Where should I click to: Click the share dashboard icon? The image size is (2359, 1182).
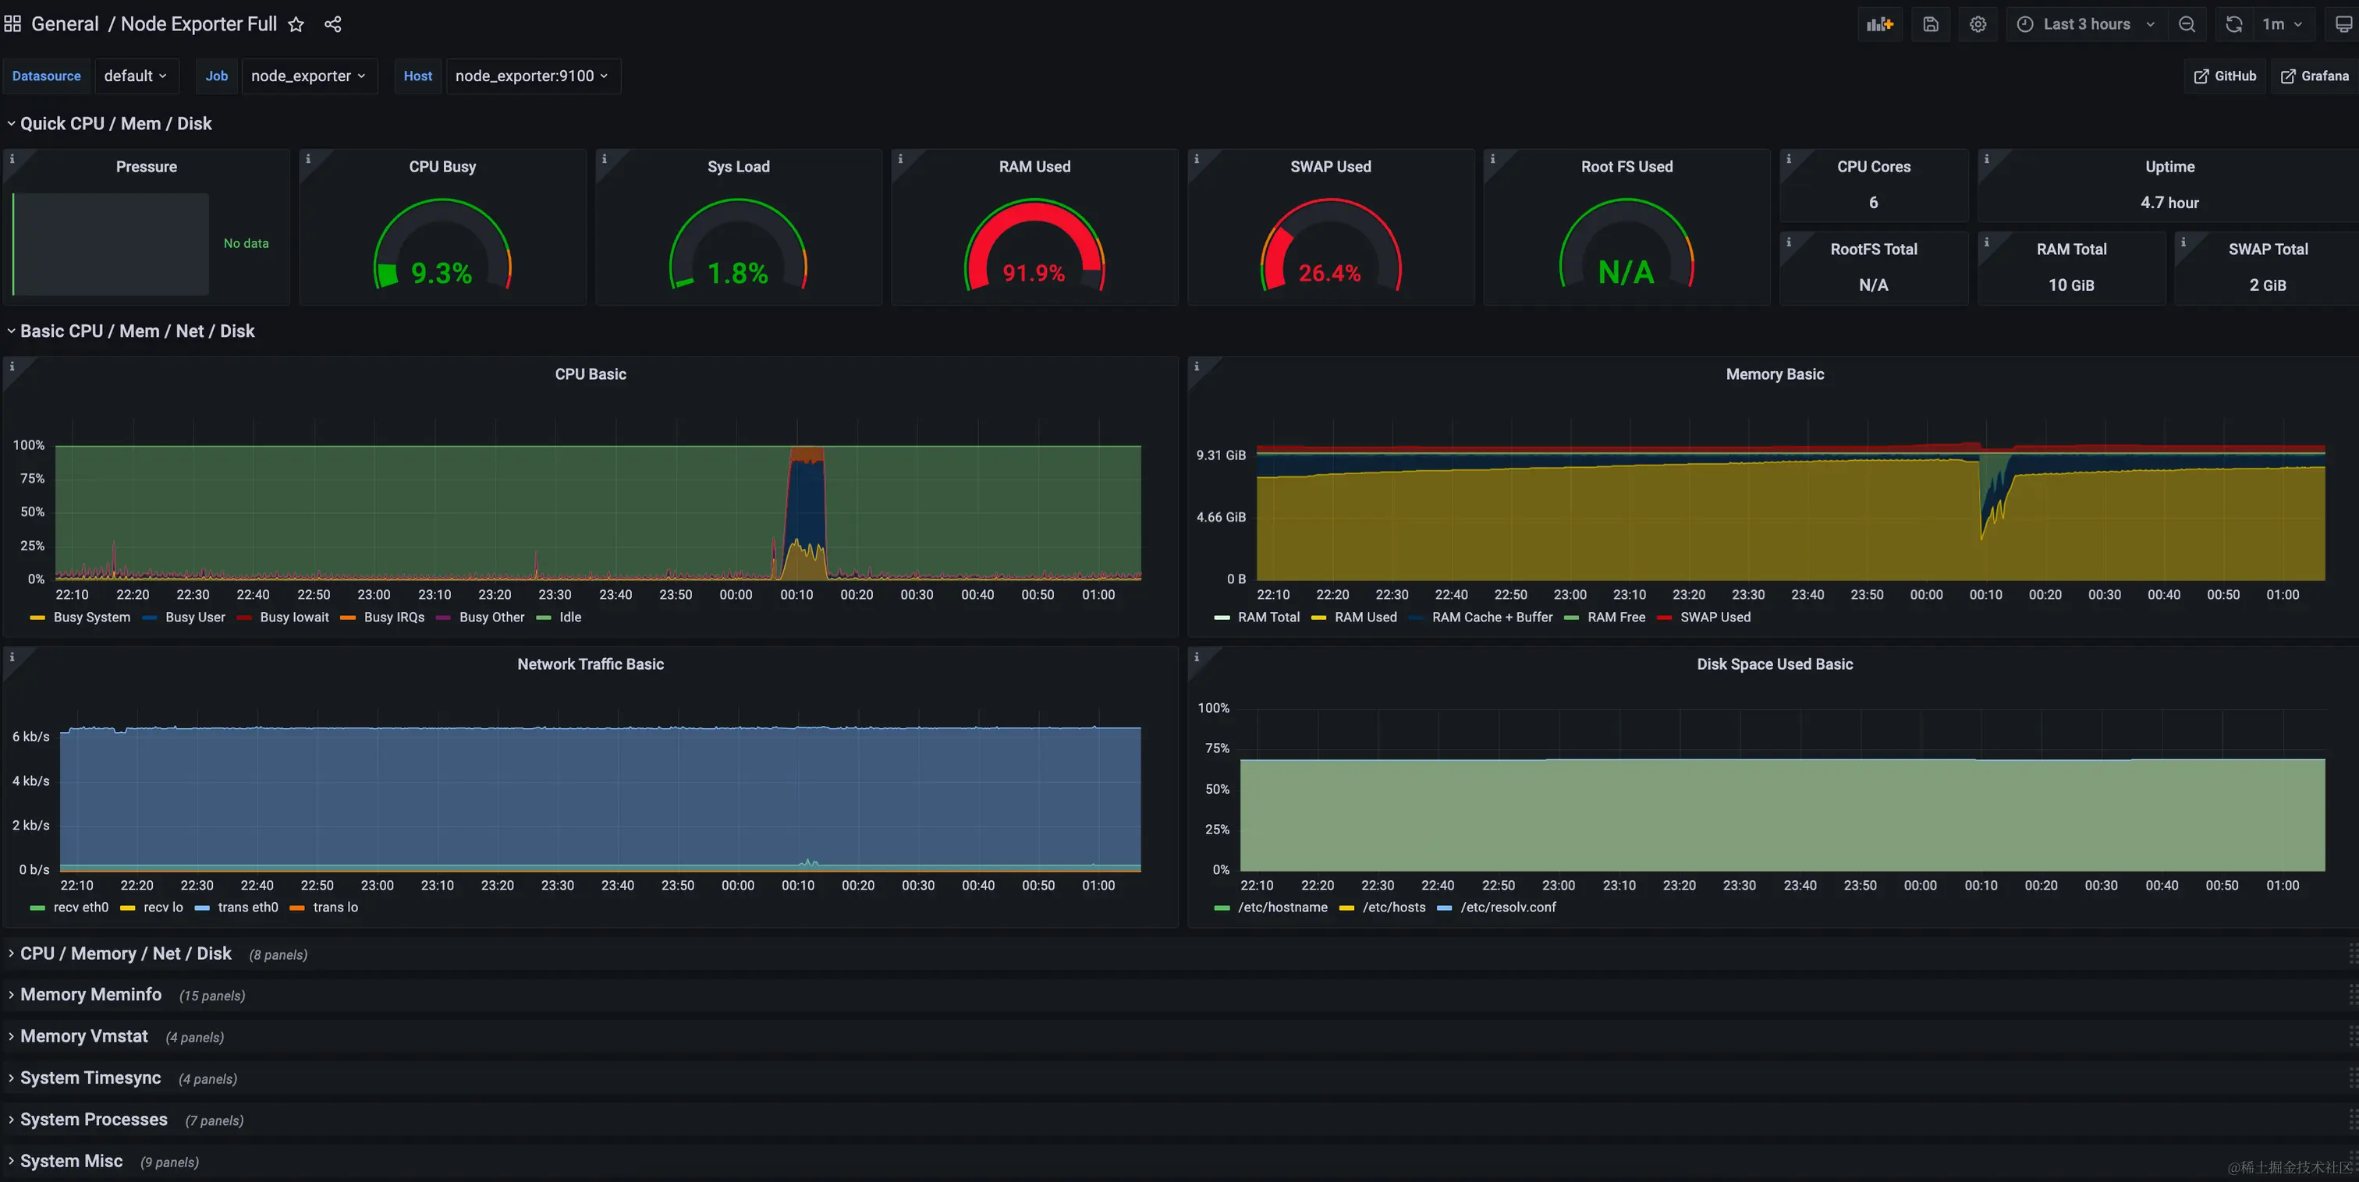(x=332, y=25)
